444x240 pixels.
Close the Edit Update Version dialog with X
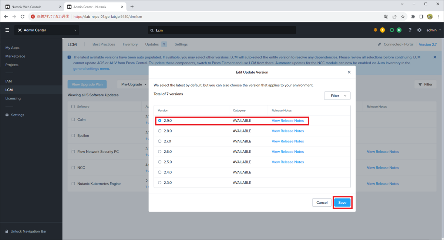[349, 72]
